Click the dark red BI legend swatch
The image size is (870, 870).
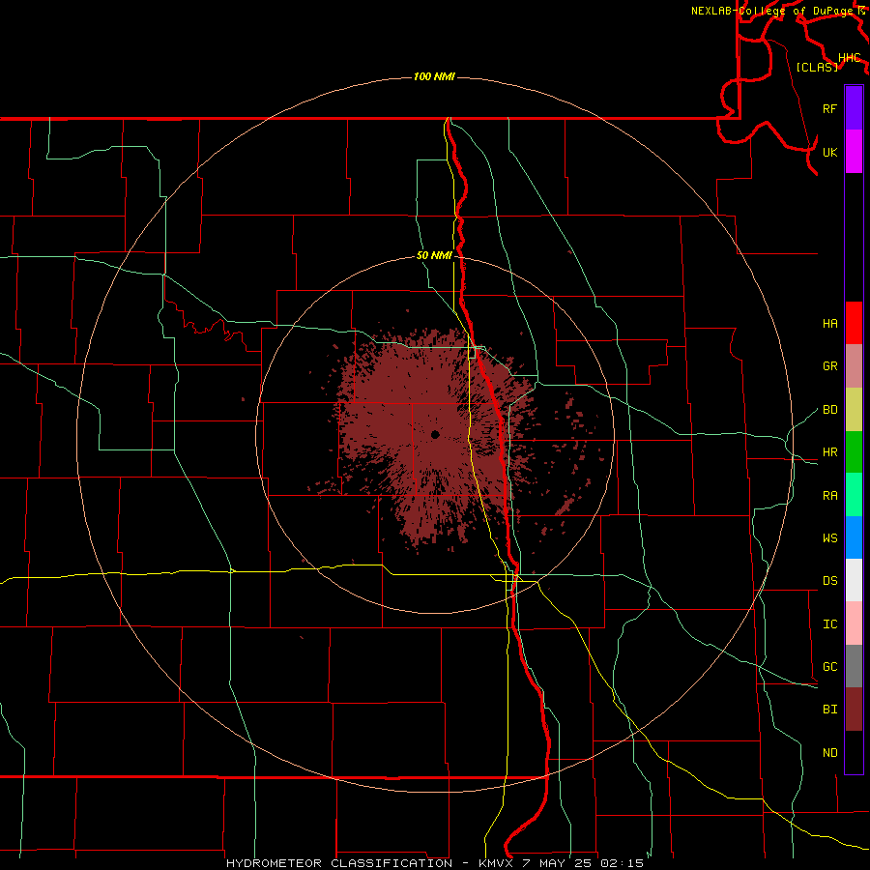[x=854, y=710]
